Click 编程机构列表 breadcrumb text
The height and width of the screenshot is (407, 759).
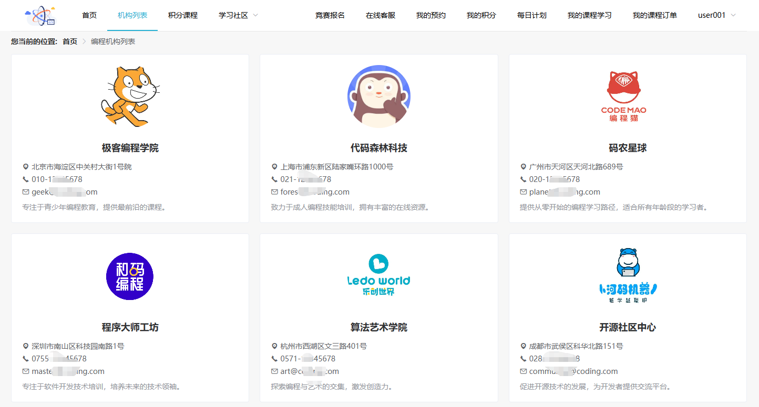(x=113, y=41)
